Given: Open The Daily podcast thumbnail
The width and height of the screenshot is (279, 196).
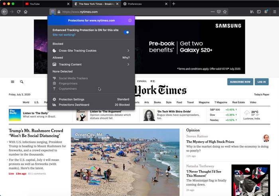Looking at the screenshot, I should pyautogui.click(x=15, y=115).
